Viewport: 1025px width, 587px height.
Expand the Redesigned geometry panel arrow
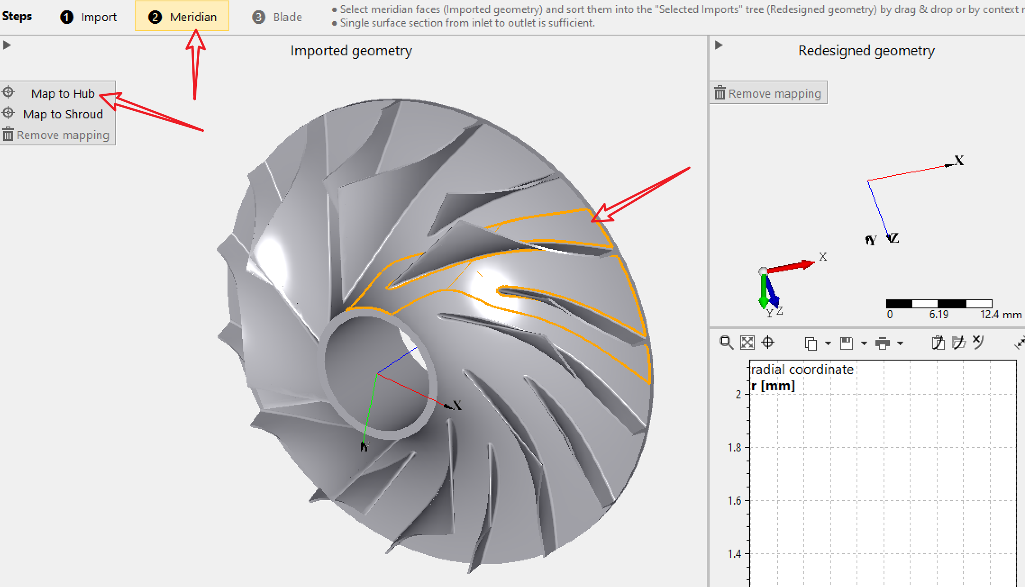[x=719, y=45]
